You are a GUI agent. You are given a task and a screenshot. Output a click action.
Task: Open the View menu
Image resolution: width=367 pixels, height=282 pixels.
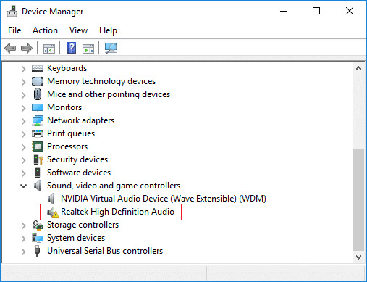click(x=78, y=30)
